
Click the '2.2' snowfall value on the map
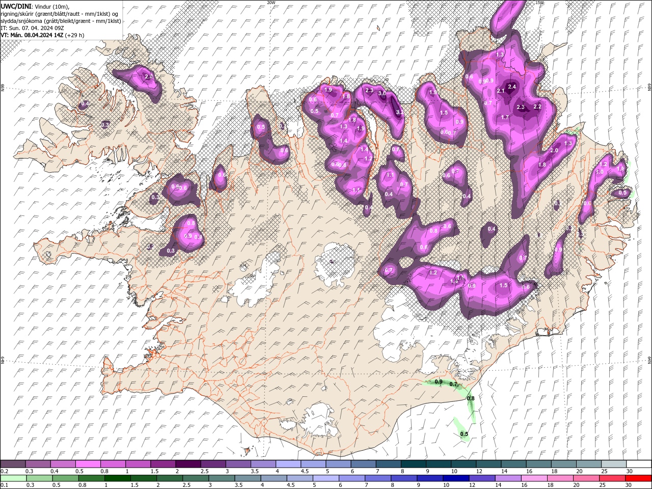(x=537, y=107)
